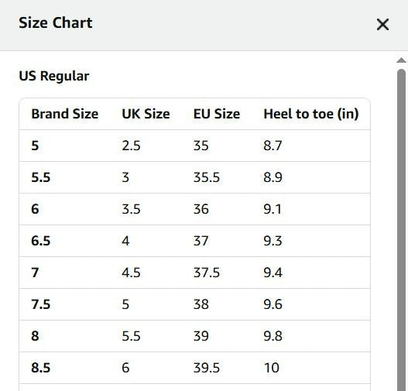
Task: Close the Size Chart dialog
Action: pos(382,25)
